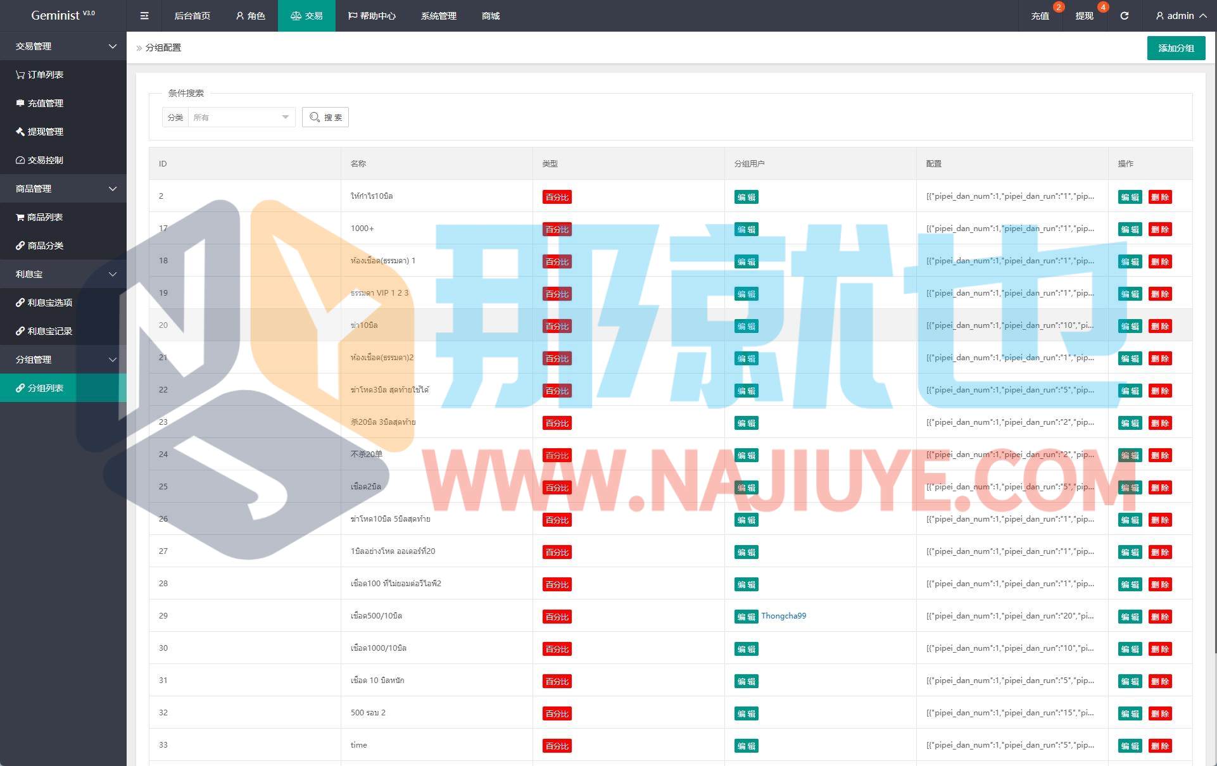Click 提现 notification with badge 4
The width and height of the screenshot is (1217, 766).
click(x=1084, y=16)
